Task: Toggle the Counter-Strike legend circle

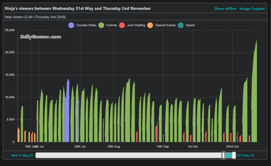Action: click(x=71, y=25)
